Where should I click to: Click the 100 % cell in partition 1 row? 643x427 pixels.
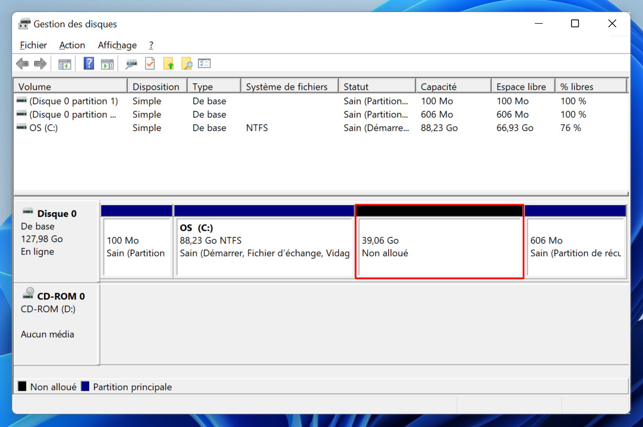pos(573,101)
